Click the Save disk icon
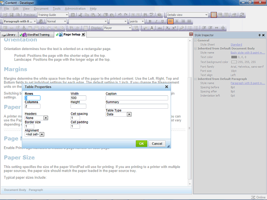Image resolution: width=267 pixels, height=200 pixels. (11, 15)
